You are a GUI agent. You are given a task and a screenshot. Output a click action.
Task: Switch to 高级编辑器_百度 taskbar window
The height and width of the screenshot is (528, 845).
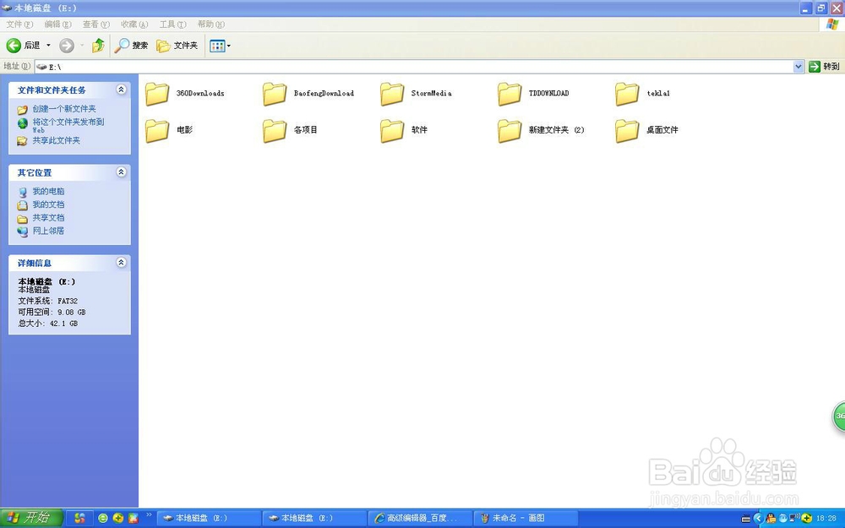420,519
